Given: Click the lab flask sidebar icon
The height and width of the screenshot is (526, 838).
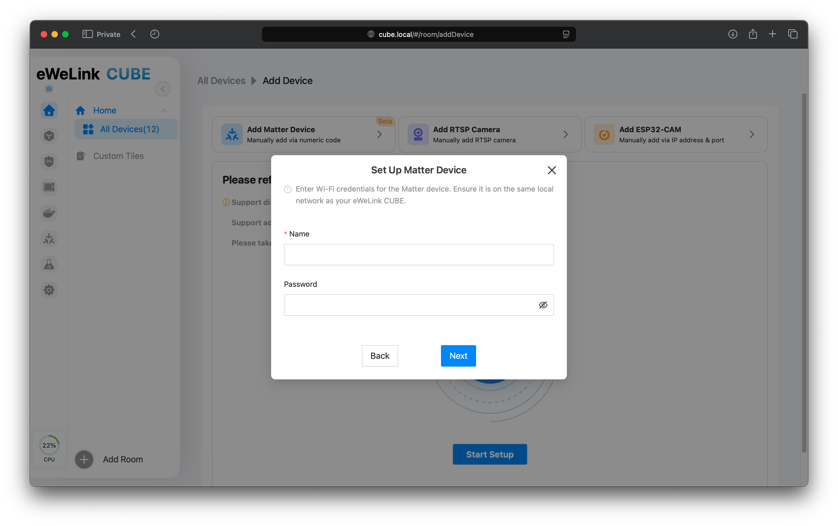Looking at the screenshot, I should 49,264.
